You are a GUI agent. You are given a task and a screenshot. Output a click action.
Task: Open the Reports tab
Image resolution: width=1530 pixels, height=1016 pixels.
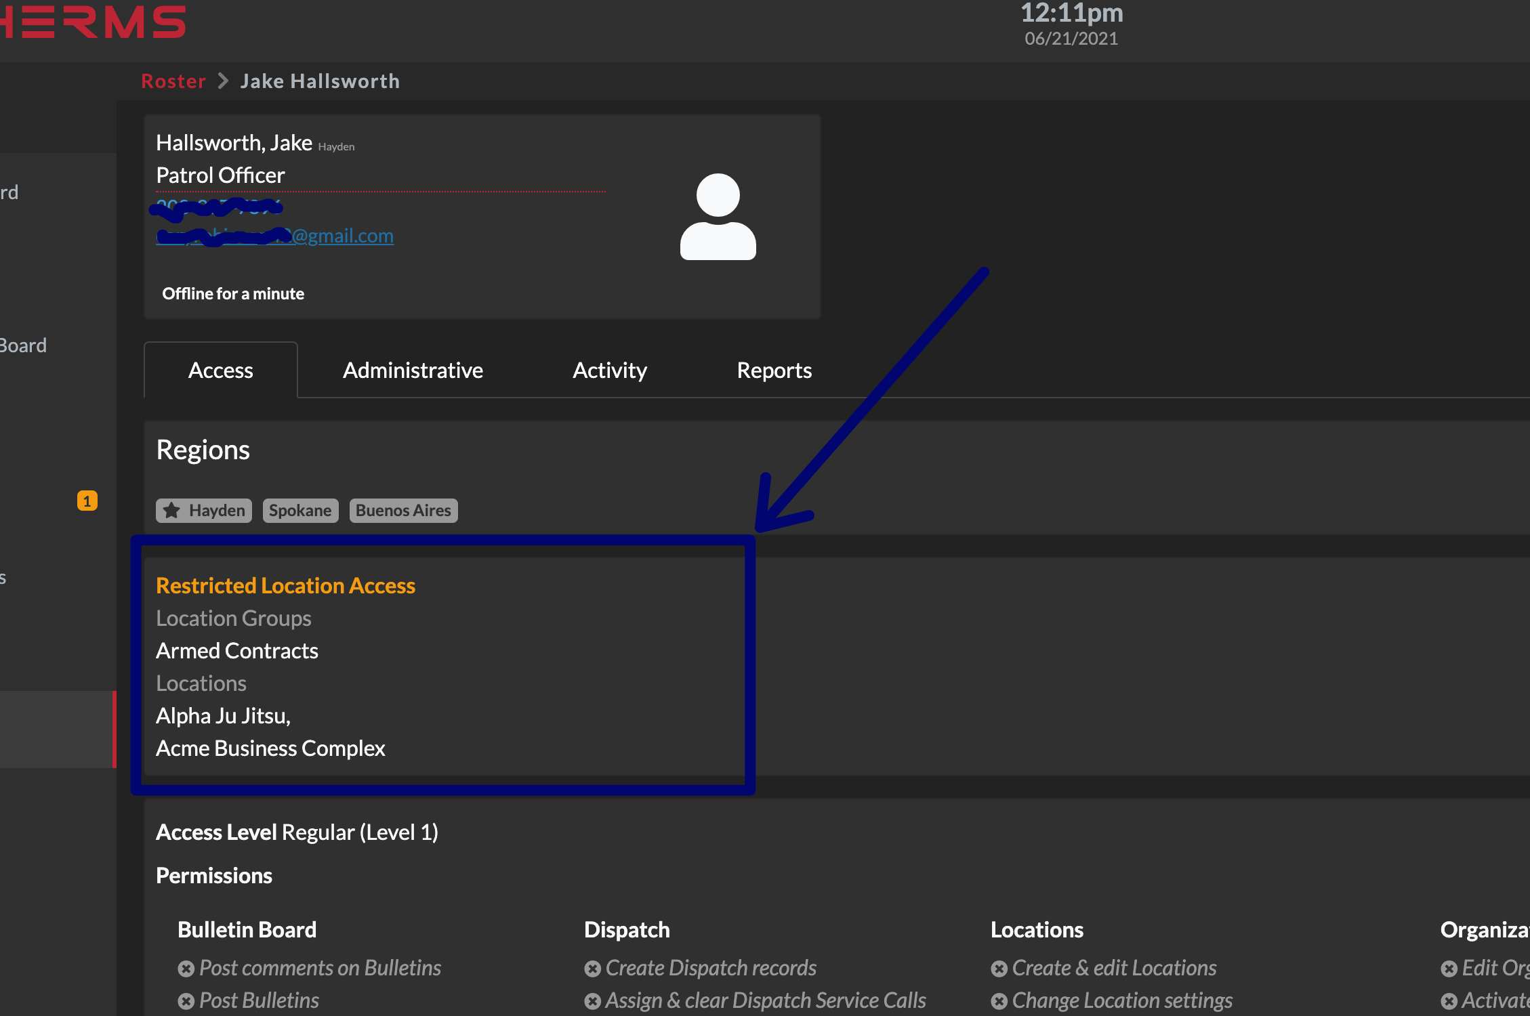(774, 370)
